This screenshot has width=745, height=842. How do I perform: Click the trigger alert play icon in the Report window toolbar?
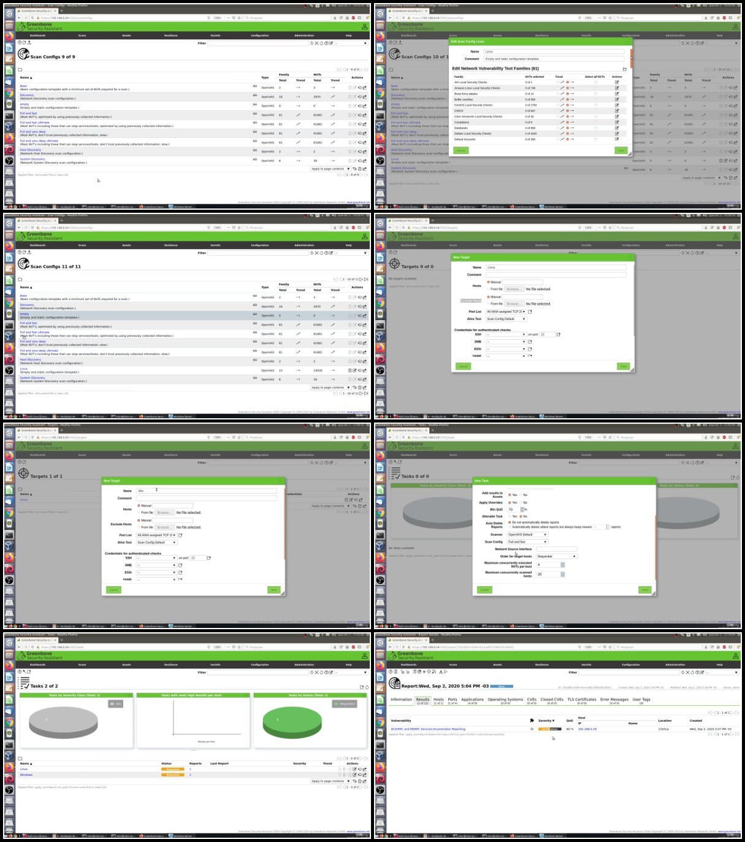tap(446, 672)
